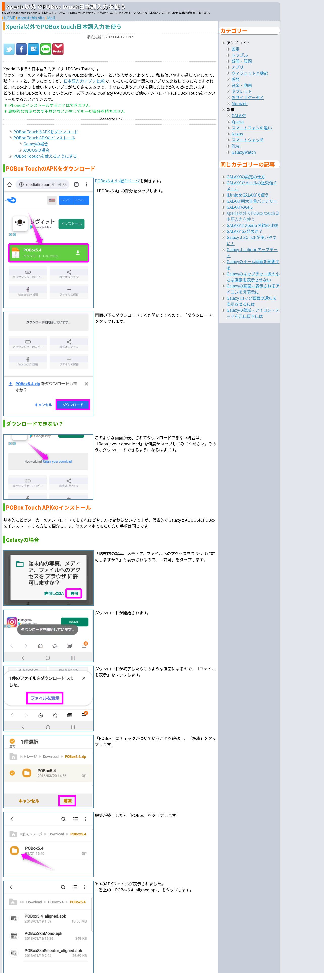Open the 日本語入力アプリ 比較 link
The width and height of the screenshot is (324, 973).
point(84,81)
